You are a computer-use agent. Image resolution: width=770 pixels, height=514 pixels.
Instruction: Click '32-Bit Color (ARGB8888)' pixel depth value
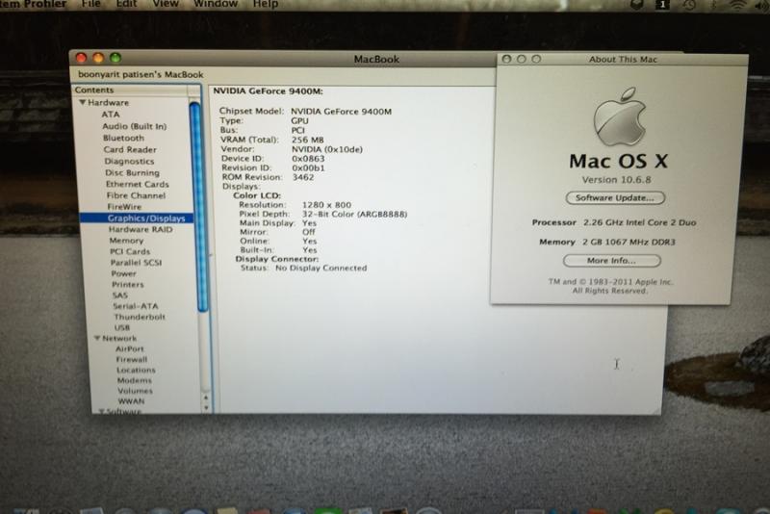[354, 214]
